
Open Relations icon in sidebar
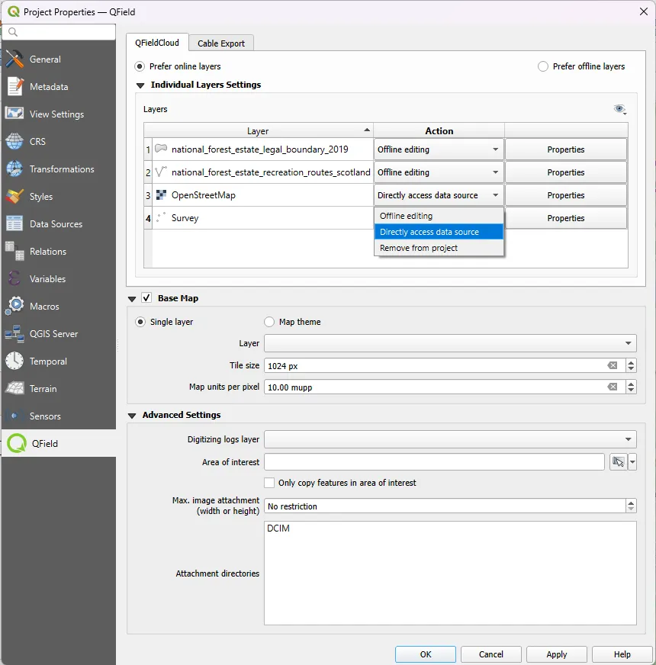point(14,251)
